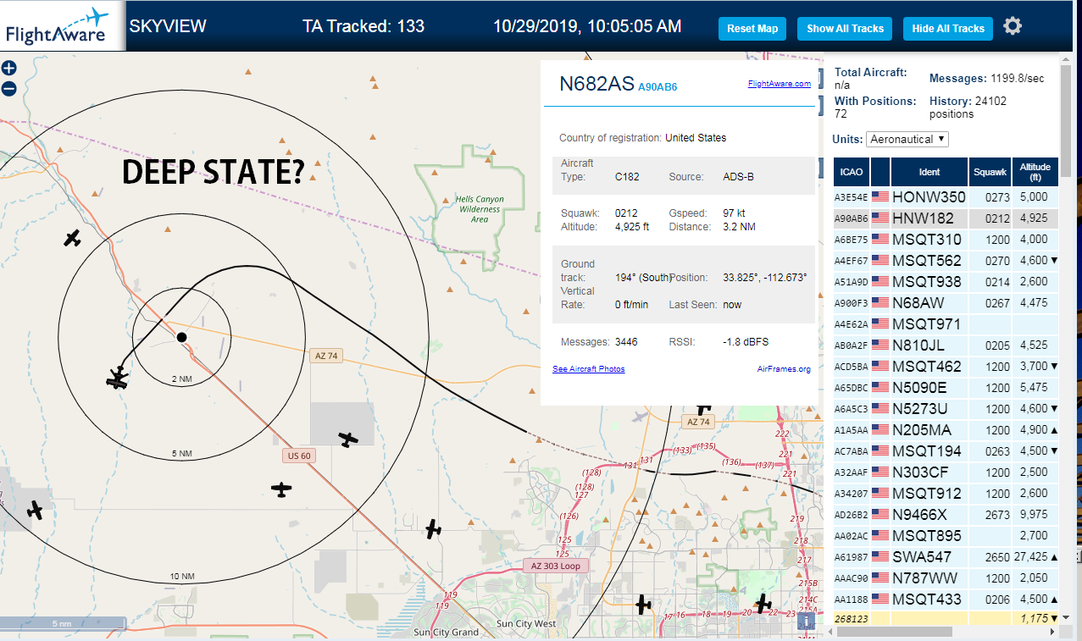Select the N303CF aircraft row

pos(946,472)
